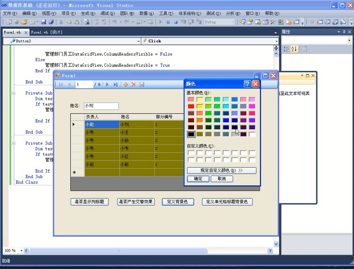Move to last record in Form1 navigator
This screenshot has height=269, width=354.
pos(116,84)
